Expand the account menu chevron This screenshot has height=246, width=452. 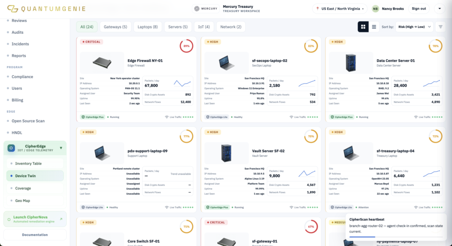coord(440,9)
